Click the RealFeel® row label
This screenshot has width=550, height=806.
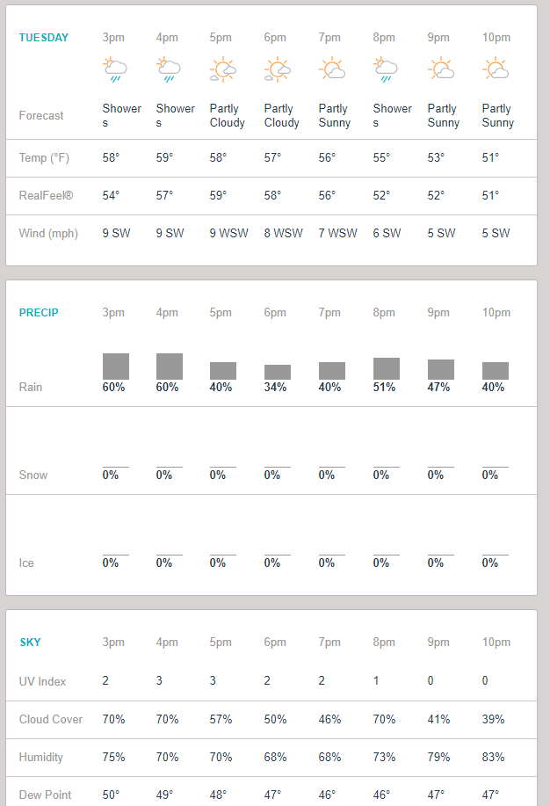[x=46, y=196]
